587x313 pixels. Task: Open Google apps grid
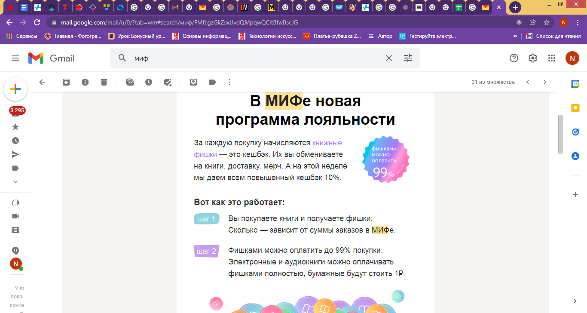pos(552,58)
